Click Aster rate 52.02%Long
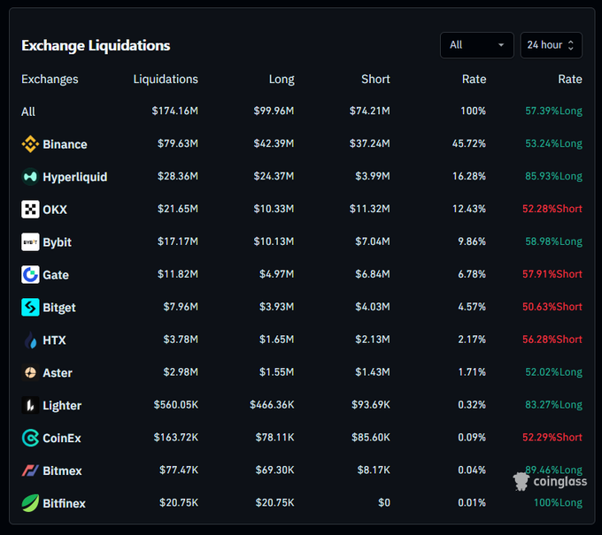The height and width of the screenshot is (535, 602). pos(553,371)
